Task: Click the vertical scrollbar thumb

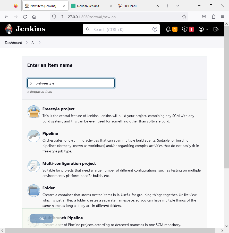Action: 226,97
